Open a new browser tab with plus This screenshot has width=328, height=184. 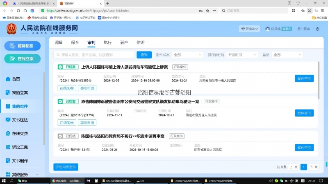[x=107, y=3]
